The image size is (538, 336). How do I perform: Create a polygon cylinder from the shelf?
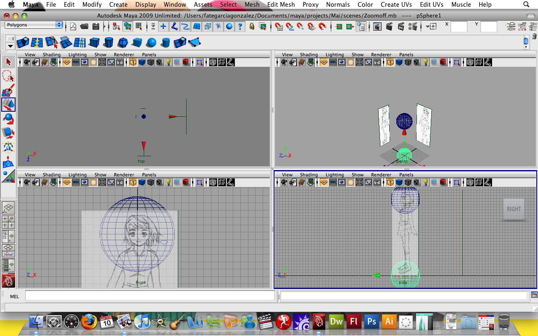point(109,42)
